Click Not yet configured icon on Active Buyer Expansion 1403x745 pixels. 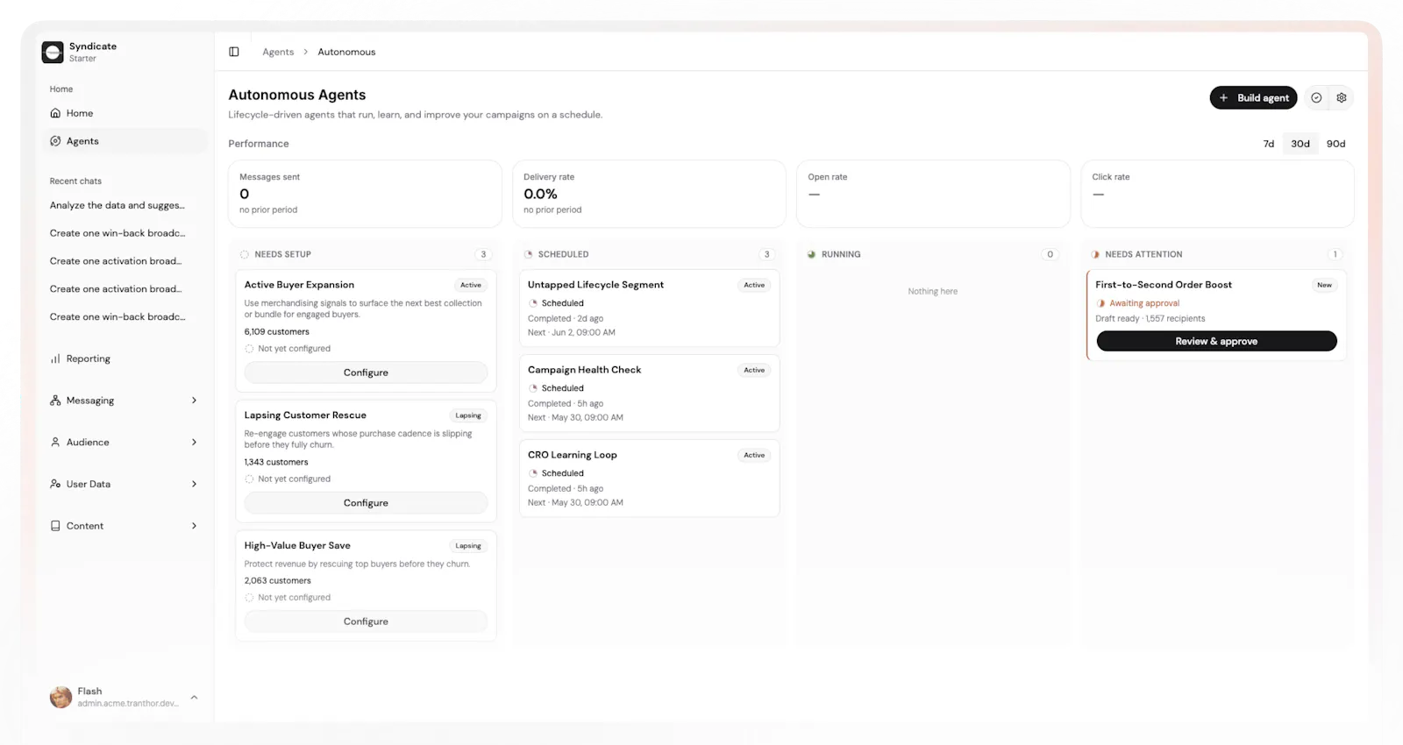249,349
